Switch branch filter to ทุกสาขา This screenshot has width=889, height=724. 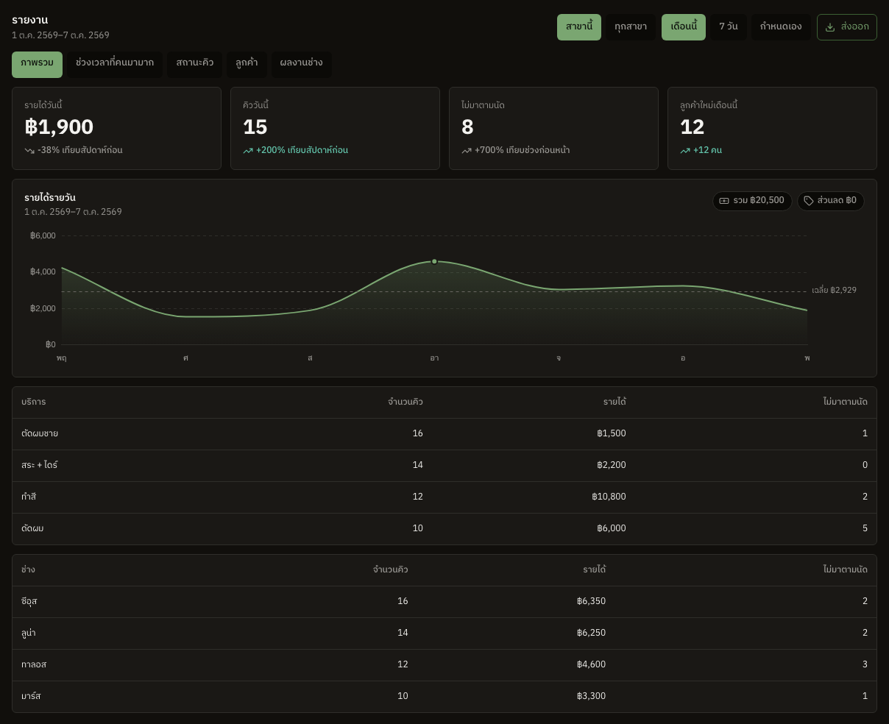[x=631, y=27]
